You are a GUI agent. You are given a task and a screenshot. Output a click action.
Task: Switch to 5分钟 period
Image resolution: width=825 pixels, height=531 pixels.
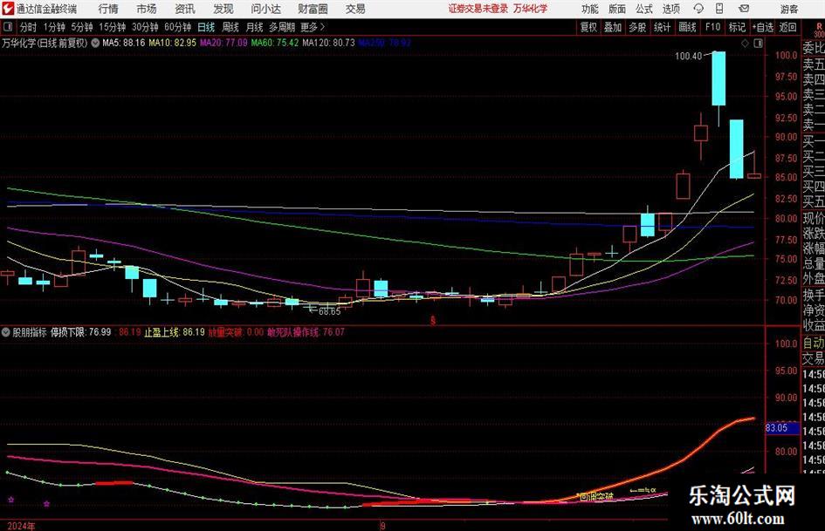click(81, 27)
